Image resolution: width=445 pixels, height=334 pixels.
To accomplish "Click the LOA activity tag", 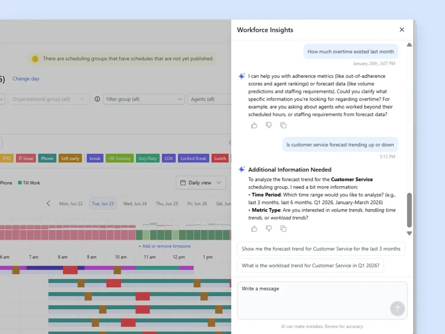I will click(169, 158).
